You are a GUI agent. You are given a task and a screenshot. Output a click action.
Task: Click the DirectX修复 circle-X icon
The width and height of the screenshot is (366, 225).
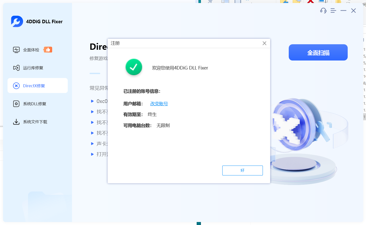pyautogui.click(x=16, y=86)
